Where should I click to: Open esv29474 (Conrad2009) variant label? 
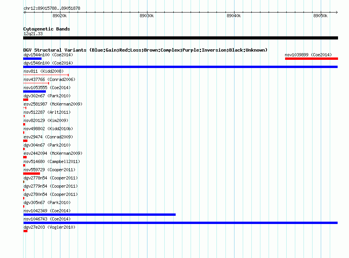coord(48,137)
